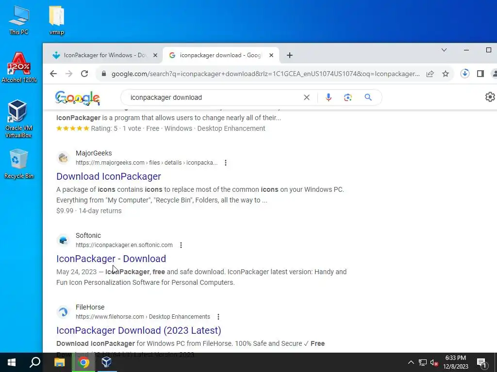Focus the Google search input field
Screen dimensions: 497x372
pyautogui.click(x=215, y=97)
